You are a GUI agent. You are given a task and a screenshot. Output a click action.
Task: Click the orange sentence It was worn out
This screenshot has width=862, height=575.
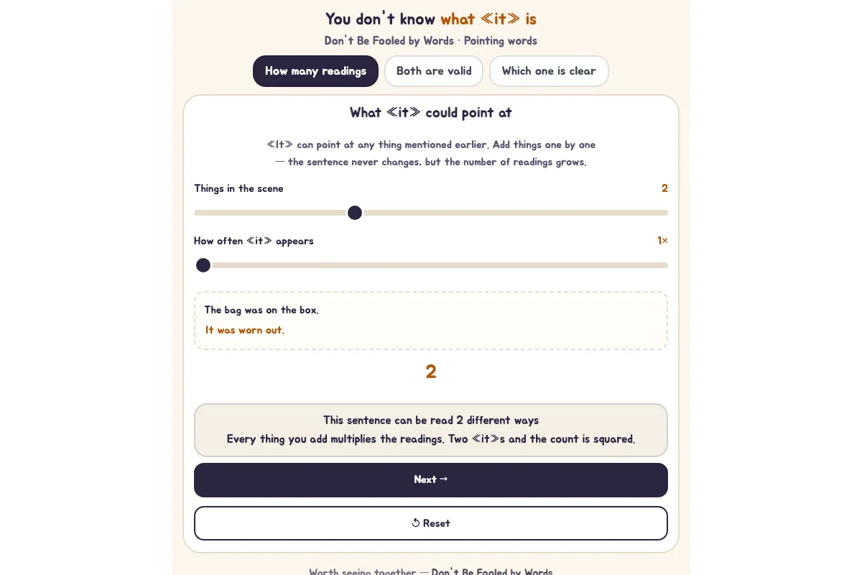tap(245, 330)
